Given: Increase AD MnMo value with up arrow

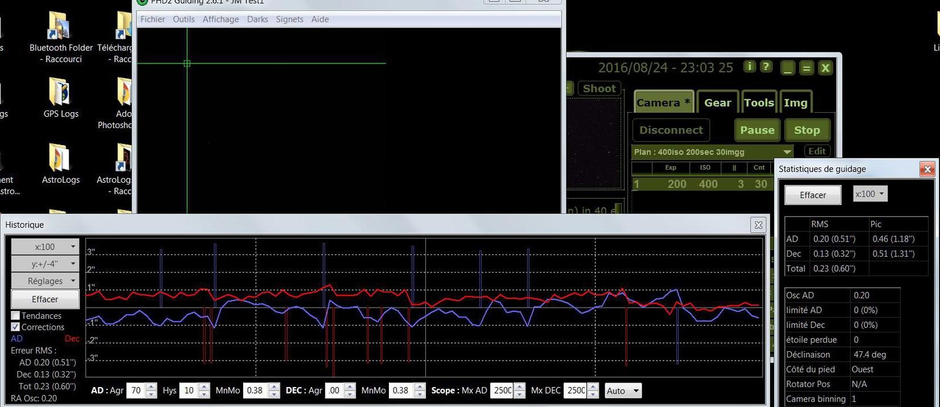Looking at the screenshot, I should [274, 387].
